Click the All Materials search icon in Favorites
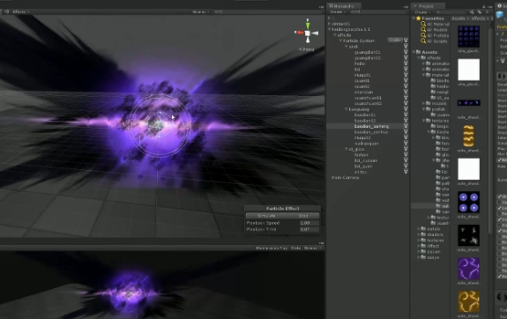This screenshot has width=507, height=319. tap(423, 24)
